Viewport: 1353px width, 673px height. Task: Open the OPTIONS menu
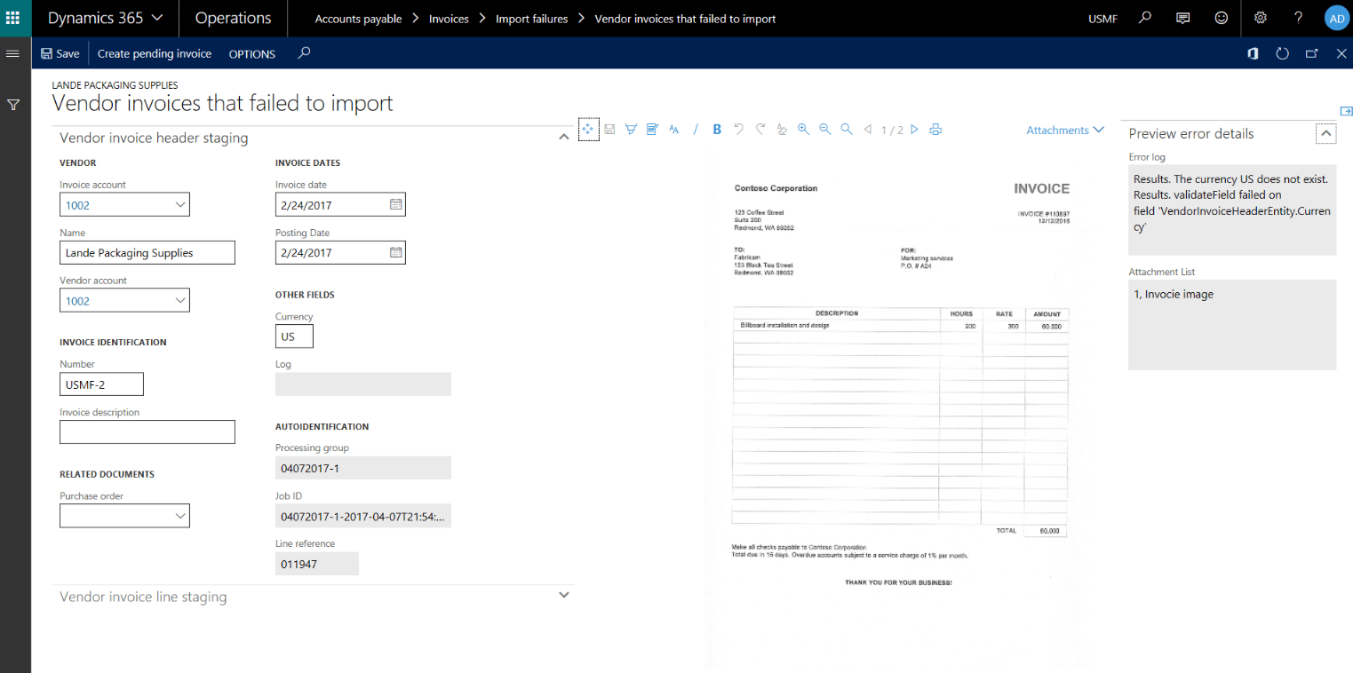251,53
